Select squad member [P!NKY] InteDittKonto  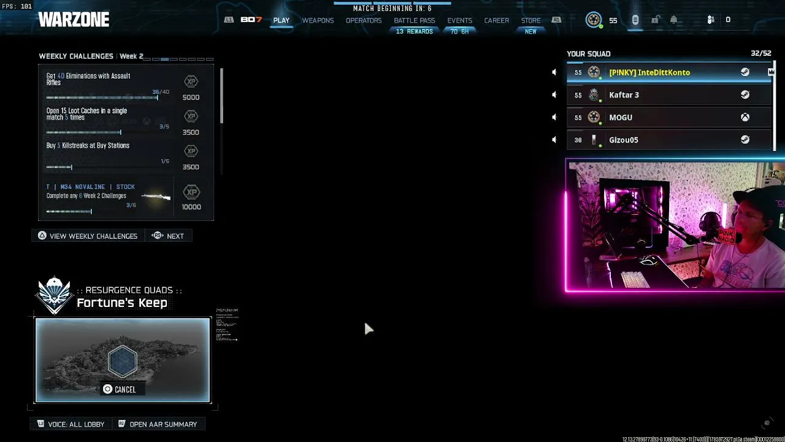point(670,72)
